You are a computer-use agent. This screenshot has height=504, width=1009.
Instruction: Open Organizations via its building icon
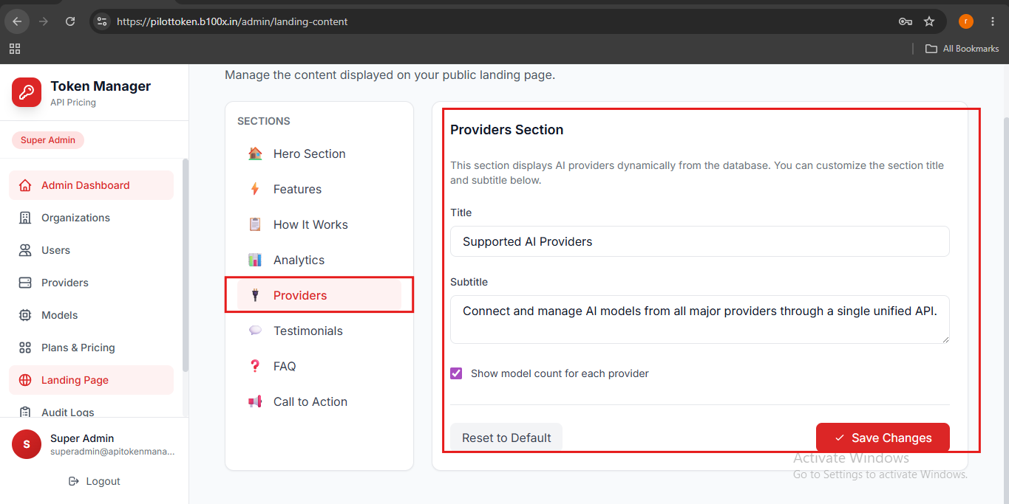25,218
